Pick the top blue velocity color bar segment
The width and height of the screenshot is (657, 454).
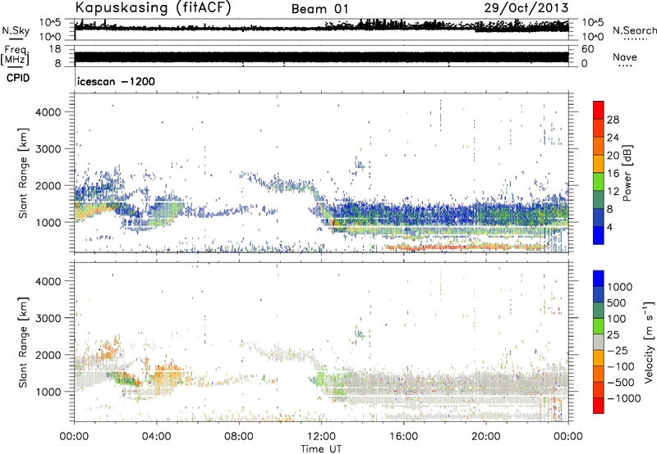599,279
